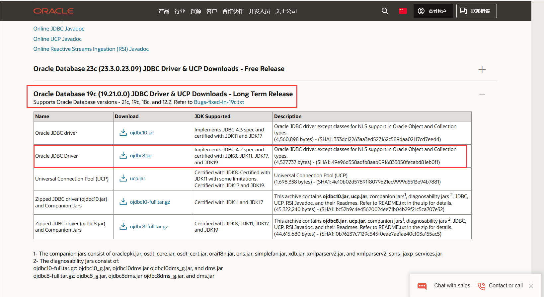Click download icon beside ojdbc10.jar

(x=123, y=132)
